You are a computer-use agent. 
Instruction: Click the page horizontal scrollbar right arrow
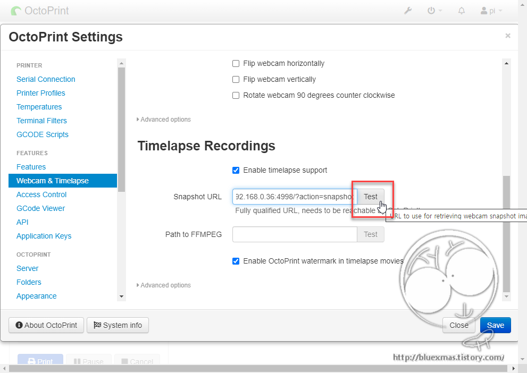pyautogui.click(x=514, y=369)
